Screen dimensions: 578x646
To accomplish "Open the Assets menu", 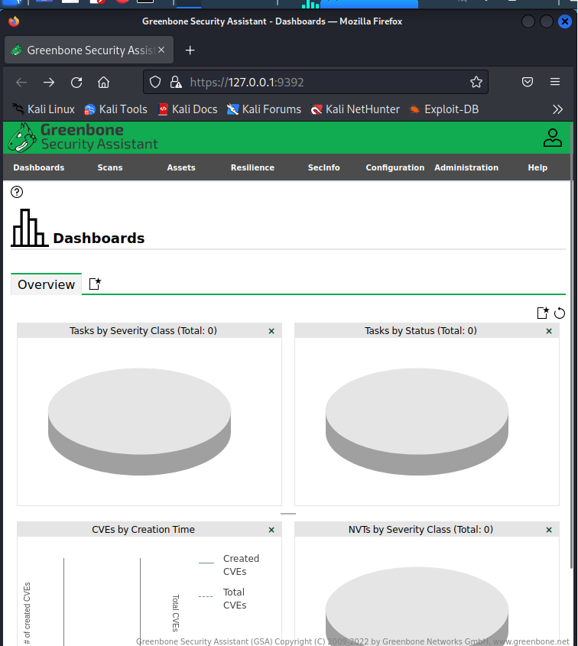I will (181, 167).
